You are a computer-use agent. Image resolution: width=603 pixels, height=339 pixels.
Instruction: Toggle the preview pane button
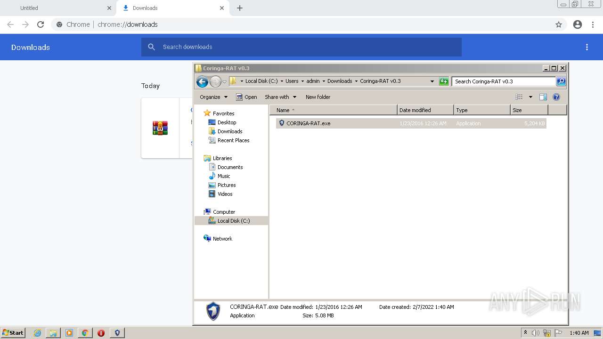pos(543,97)
